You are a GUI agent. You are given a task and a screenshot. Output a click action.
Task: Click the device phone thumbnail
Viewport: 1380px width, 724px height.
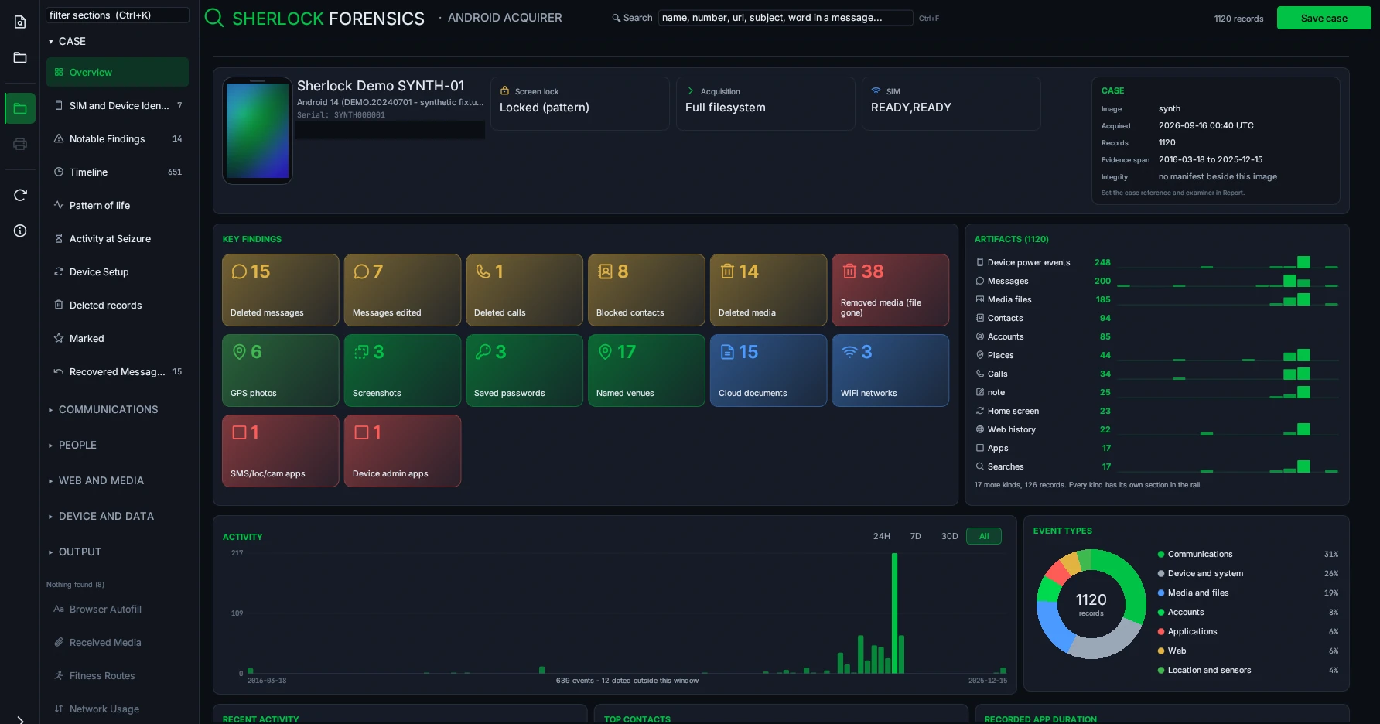click(x=258, y=130)
